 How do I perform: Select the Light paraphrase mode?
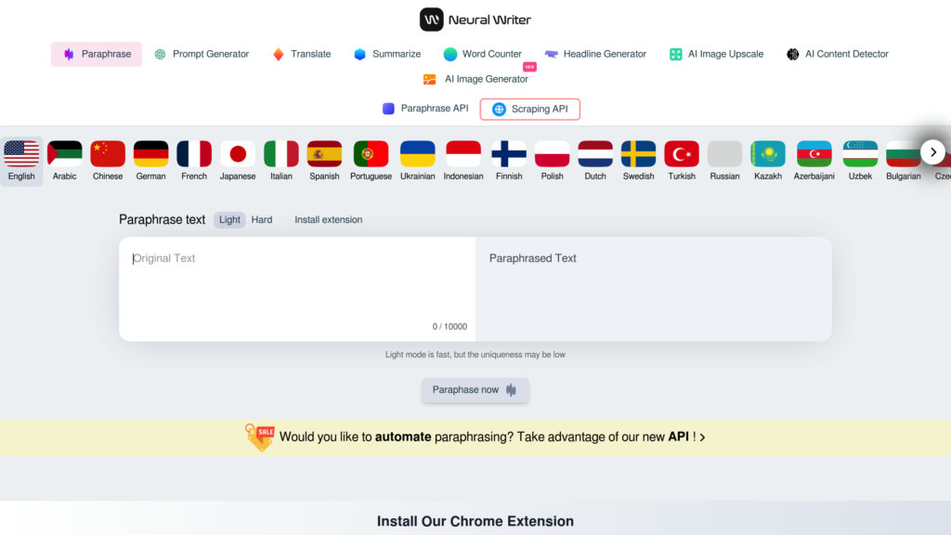(229, 219)
